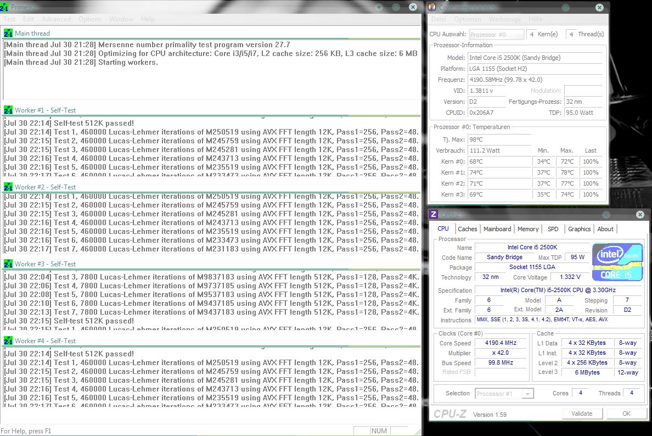Click Specification field i5-2500K CPU @ 3.30GHz
This screenshot has width=652, height=436.
click(558, 290)
